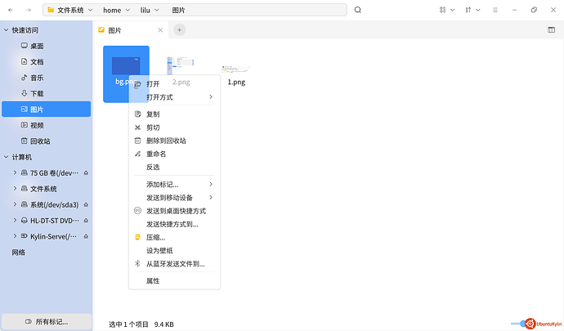Select the 2.png thumbnail
This screenshot has height=331, width=564.
click(x=181, y=66)
